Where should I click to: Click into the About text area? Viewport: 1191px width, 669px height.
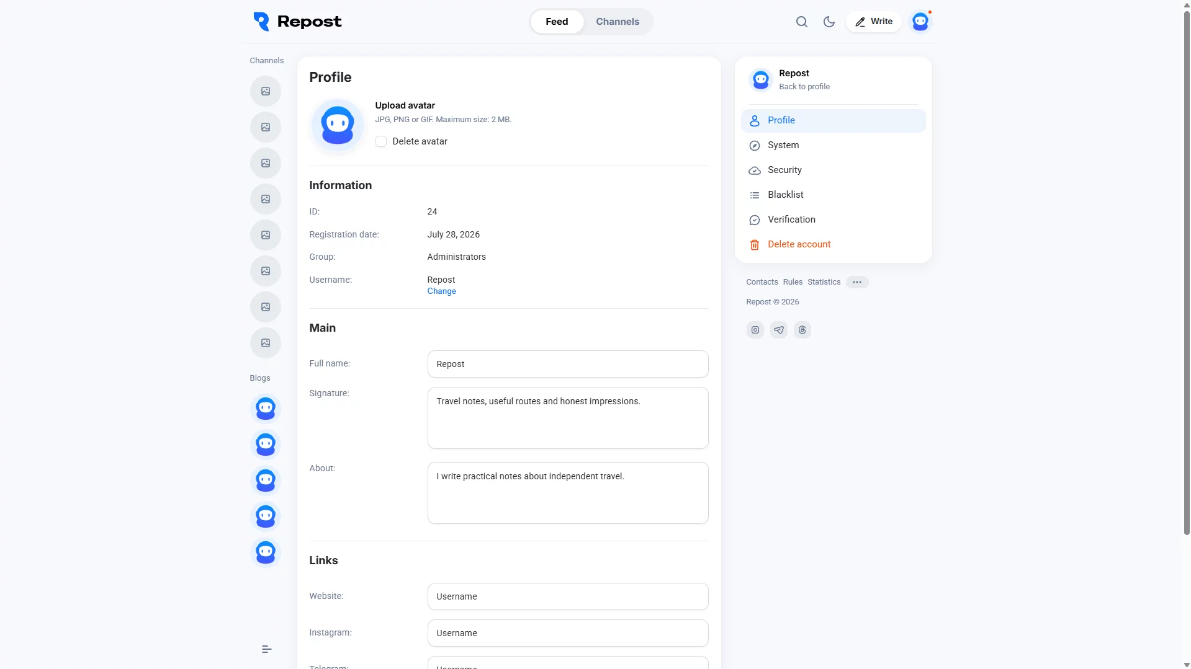[567, 493]
